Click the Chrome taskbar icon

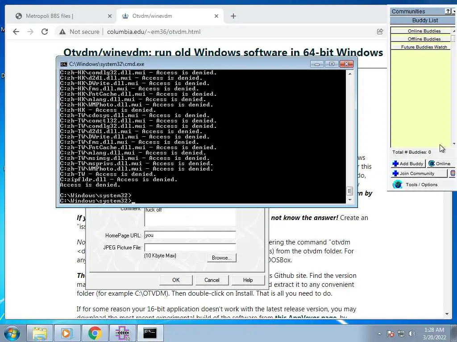[x=95, y=333]
